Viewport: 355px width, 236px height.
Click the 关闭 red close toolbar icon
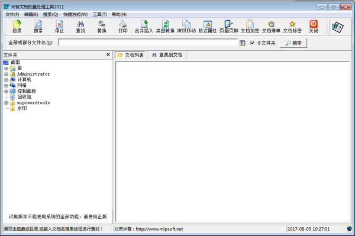tap(314, 27)
